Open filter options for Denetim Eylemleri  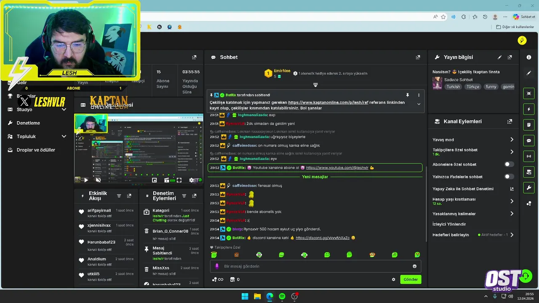click(184, 196)
